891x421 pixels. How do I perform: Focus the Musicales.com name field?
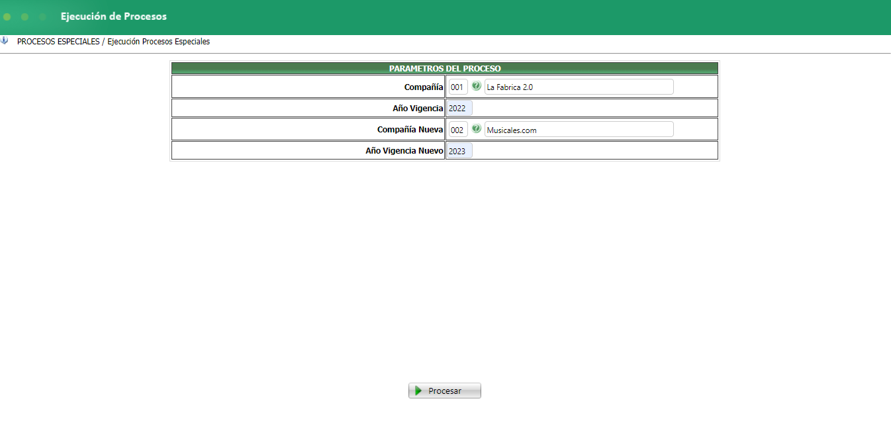579,130
